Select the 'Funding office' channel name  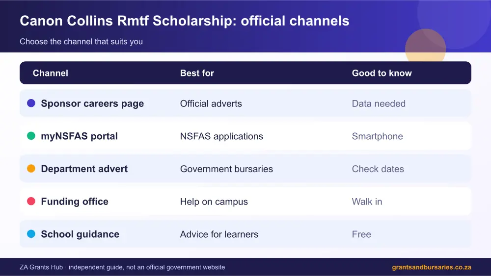pyautogui.click(x=75, y=201)
